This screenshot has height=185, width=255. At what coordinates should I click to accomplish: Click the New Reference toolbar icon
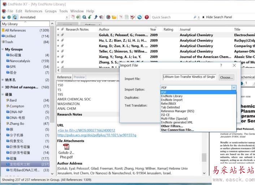(x=78, y=17)
